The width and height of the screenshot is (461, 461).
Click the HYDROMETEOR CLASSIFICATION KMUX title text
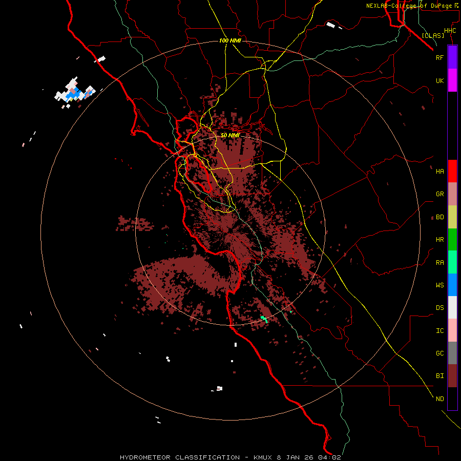pyautogui.click(x=230, y=457)
